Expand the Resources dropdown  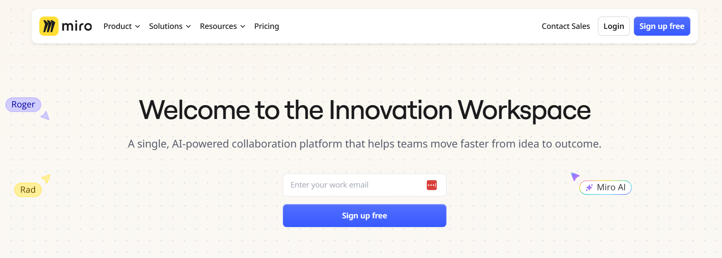coord(243,26)
